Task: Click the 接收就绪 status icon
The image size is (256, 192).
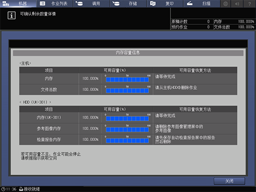Action: (21, 189)
